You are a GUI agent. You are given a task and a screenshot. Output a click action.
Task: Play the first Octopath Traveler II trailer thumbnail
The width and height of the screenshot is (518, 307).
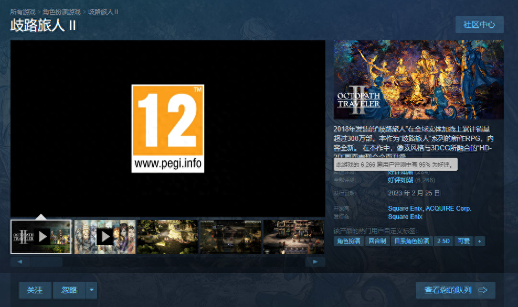pos(41,237)
